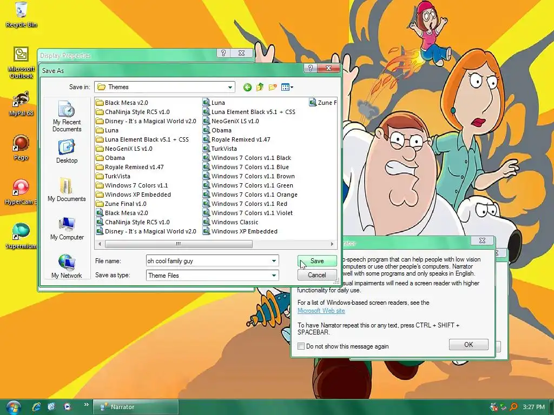The height and width of the screenshot is (415, 554).
Task: Select the Windows Classic theme file
Action: (230, 222)
